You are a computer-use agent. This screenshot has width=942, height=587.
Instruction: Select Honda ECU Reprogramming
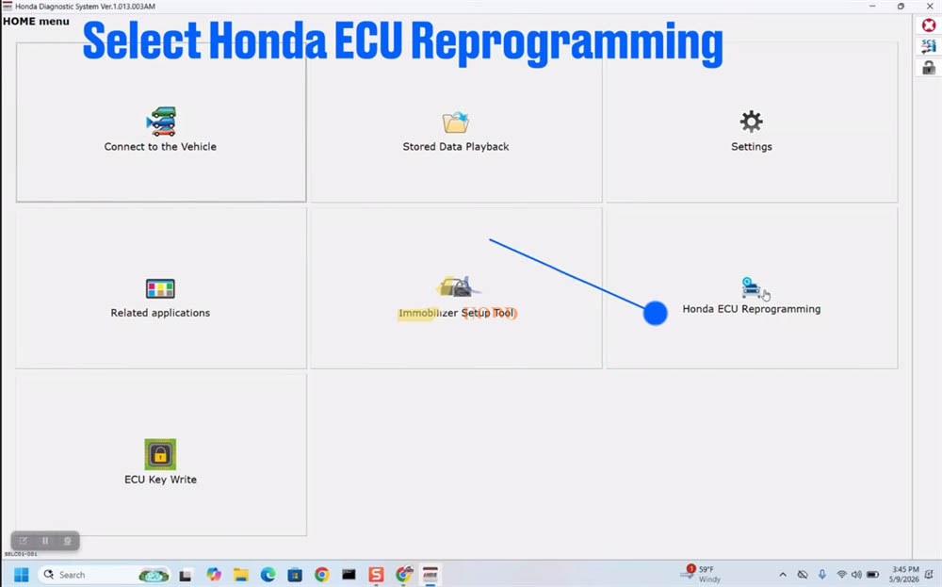(x=752, y=288)
